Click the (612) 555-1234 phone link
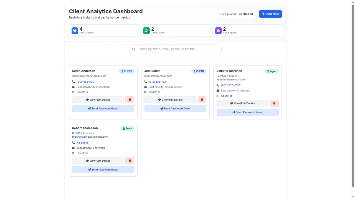The height and width of the screenshot is (199, 355). tap(158, 82)
